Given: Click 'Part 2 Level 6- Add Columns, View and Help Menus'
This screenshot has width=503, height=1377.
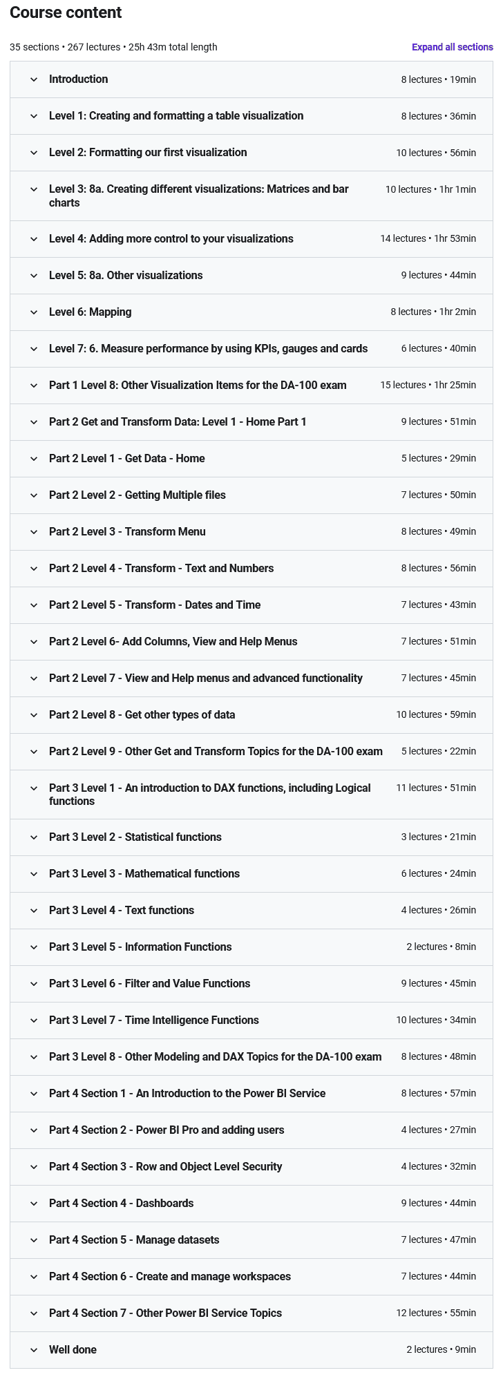Looking at the screenshot, I should pos(173,641).
